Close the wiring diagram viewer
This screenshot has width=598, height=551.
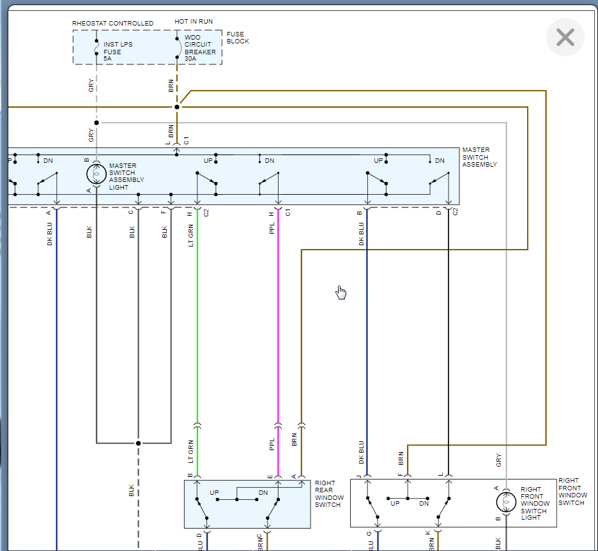point(565,38)
